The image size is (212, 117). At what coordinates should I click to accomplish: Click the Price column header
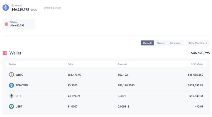tap(70, 64)
